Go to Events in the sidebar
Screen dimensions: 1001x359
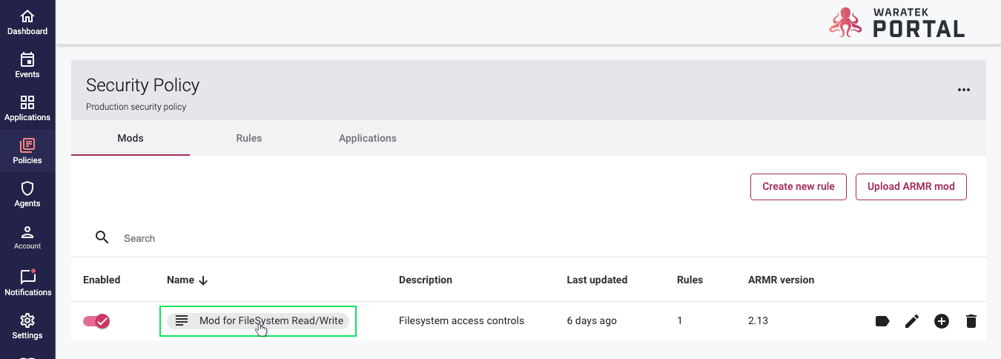point(27,65)
